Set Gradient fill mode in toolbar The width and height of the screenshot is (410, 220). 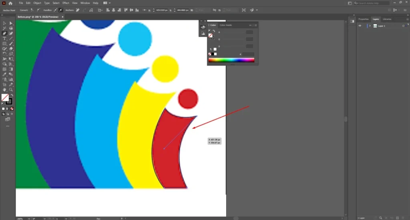pos(8,109)
